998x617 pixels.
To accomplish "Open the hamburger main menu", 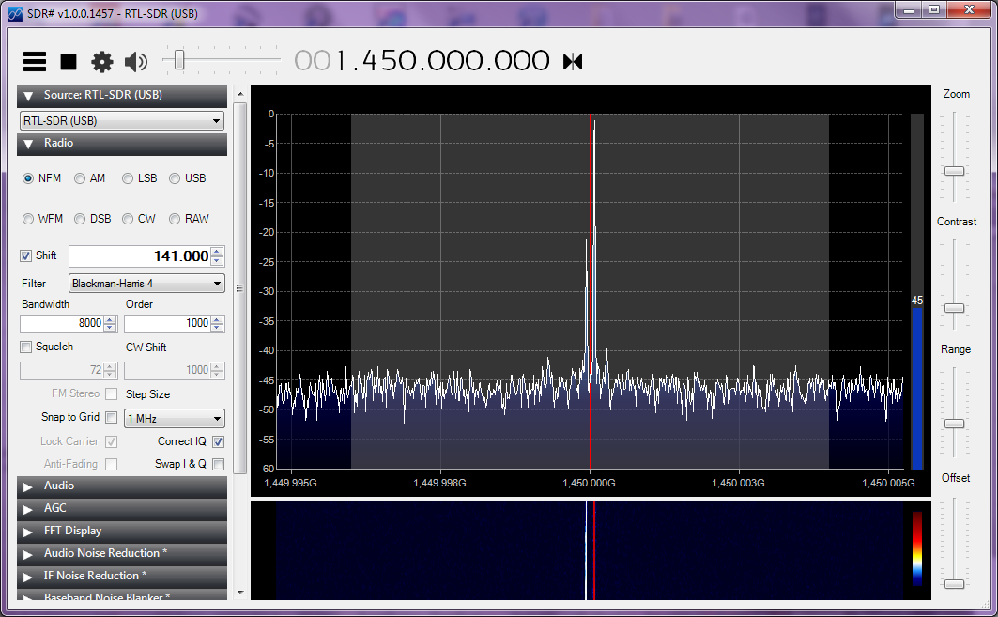I will point(35,61).
